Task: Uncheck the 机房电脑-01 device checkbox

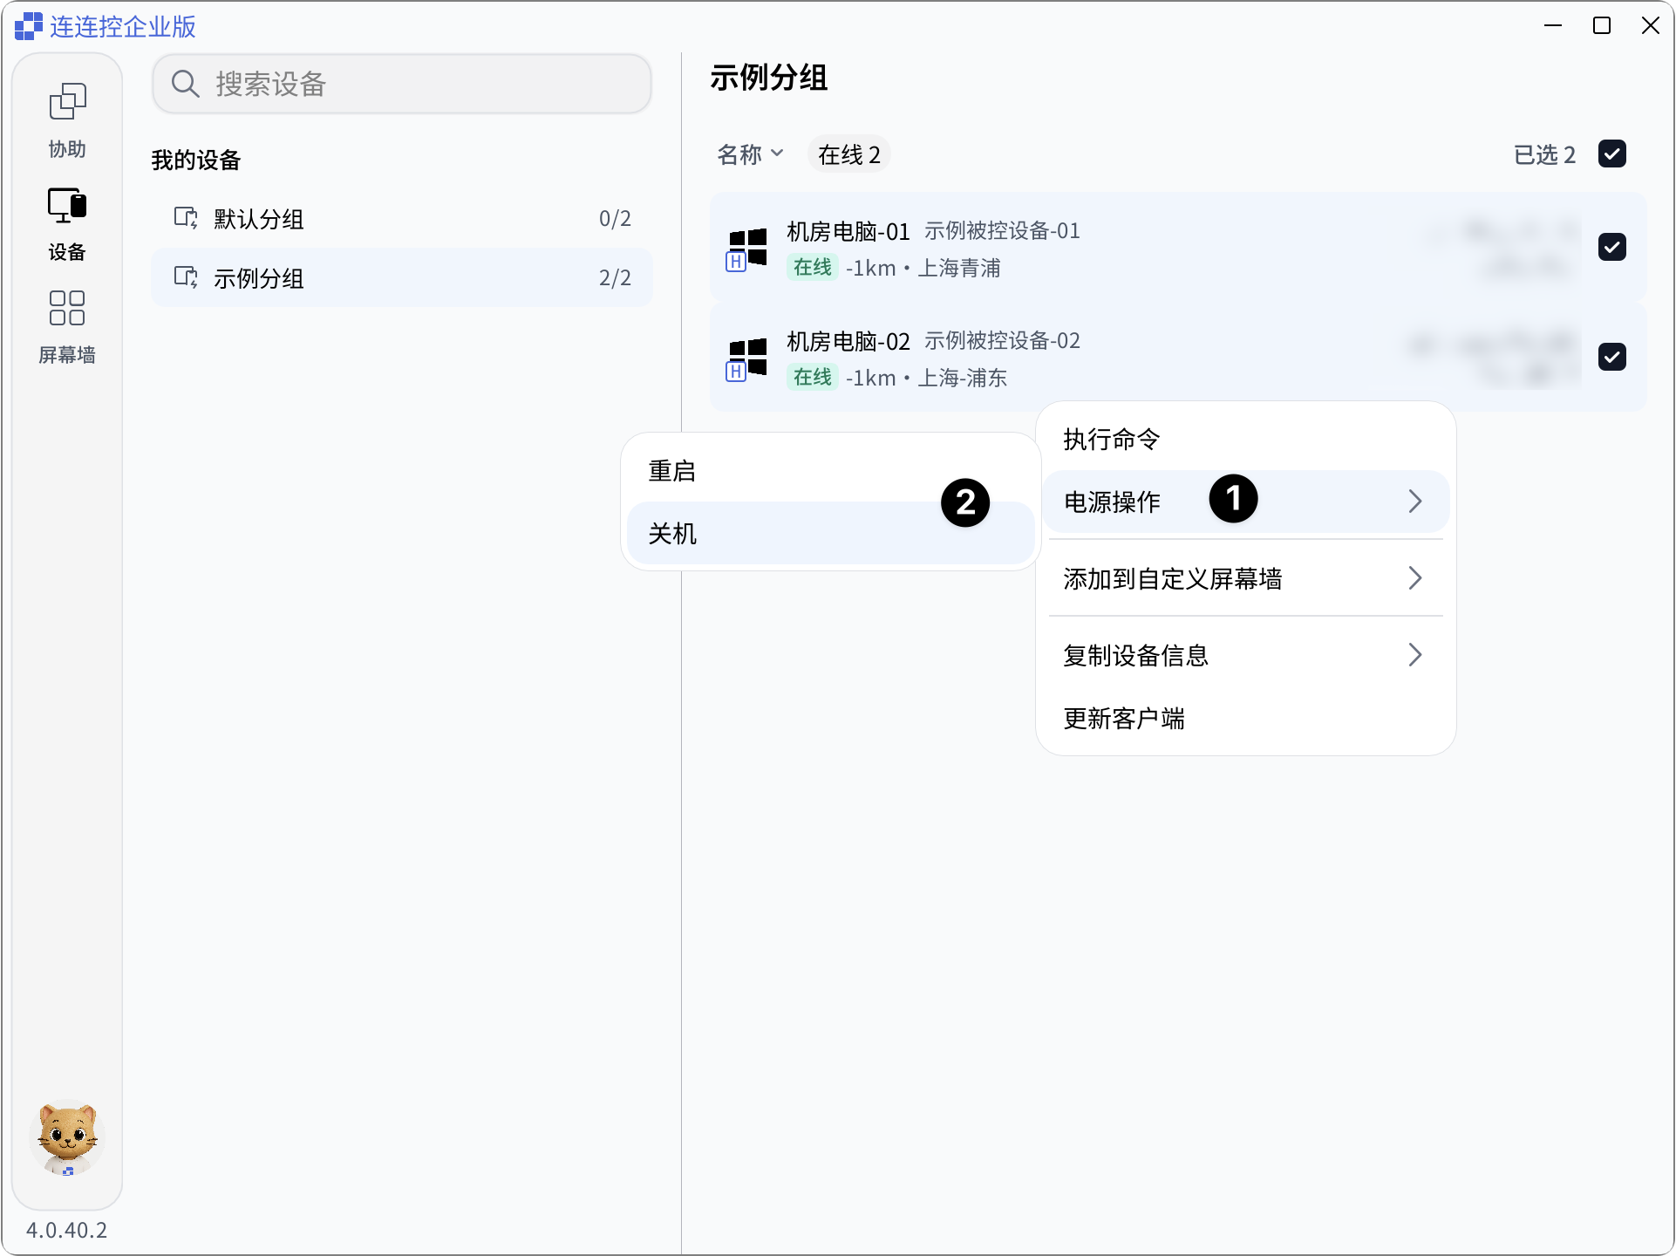Action: click(1612, 247)
